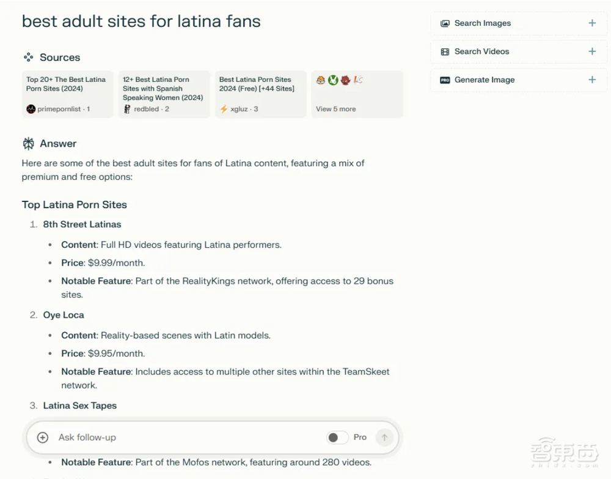Click the Search Images picture icon
This screenshot has height=479, width=611.
[x=445, y=23]
